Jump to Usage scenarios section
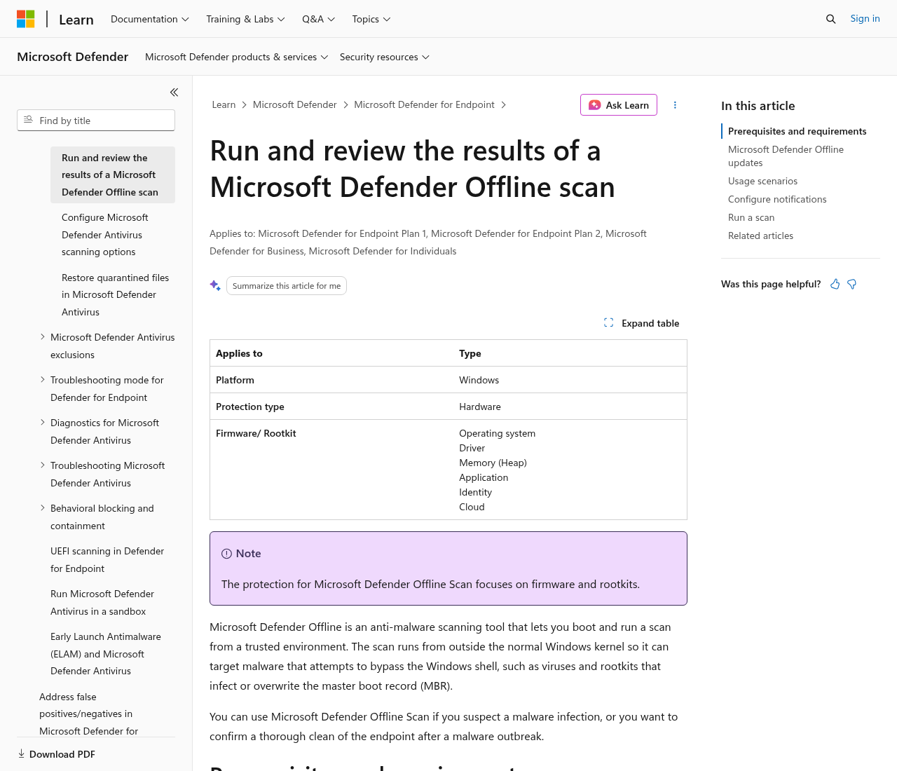The image size is (897, 771). pos(762,181)
